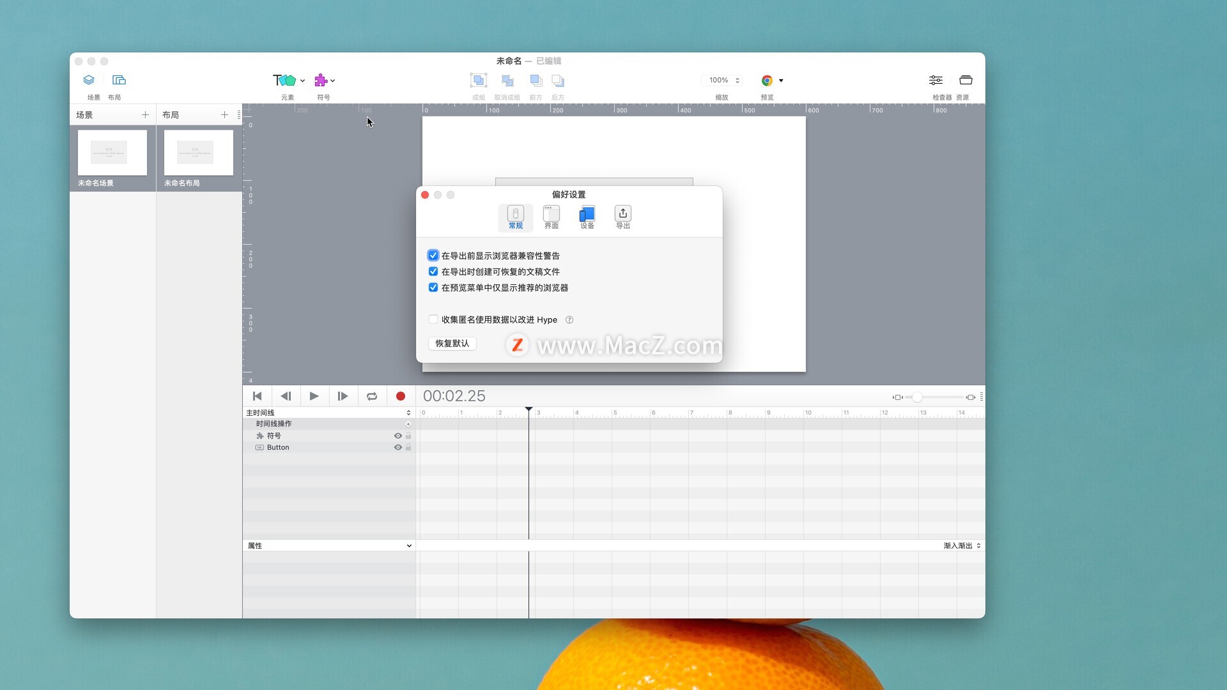Lock the 符号 timeline layer

pos(408,436)
